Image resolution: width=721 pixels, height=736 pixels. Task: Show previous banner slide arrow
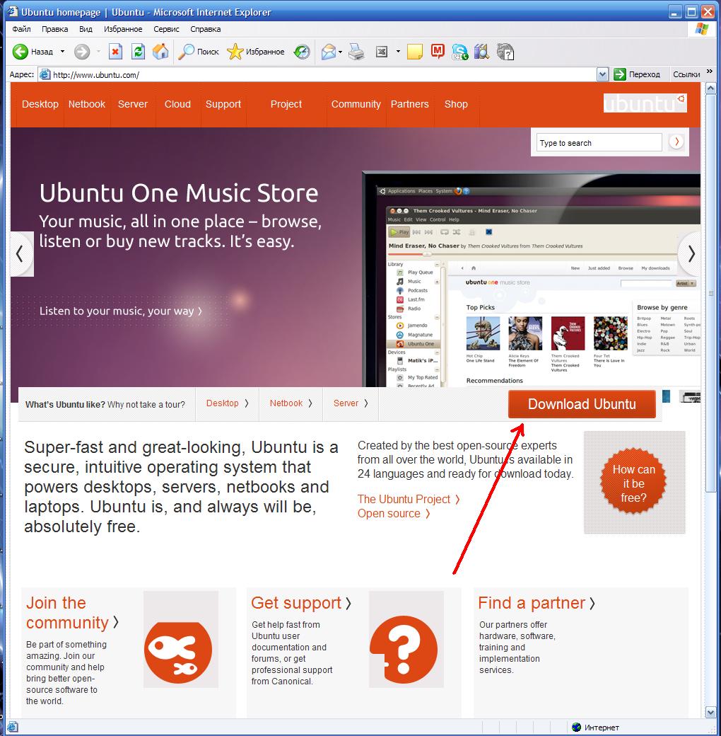[21, 254]
